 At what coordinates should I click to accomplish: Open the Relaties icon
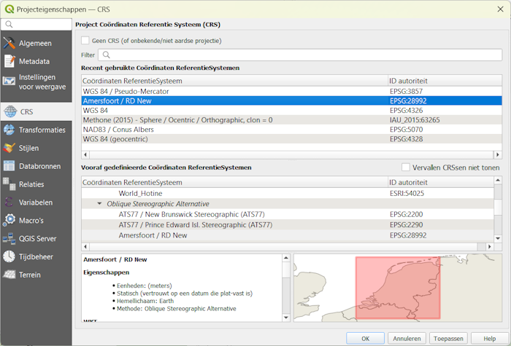click(9, 184)
